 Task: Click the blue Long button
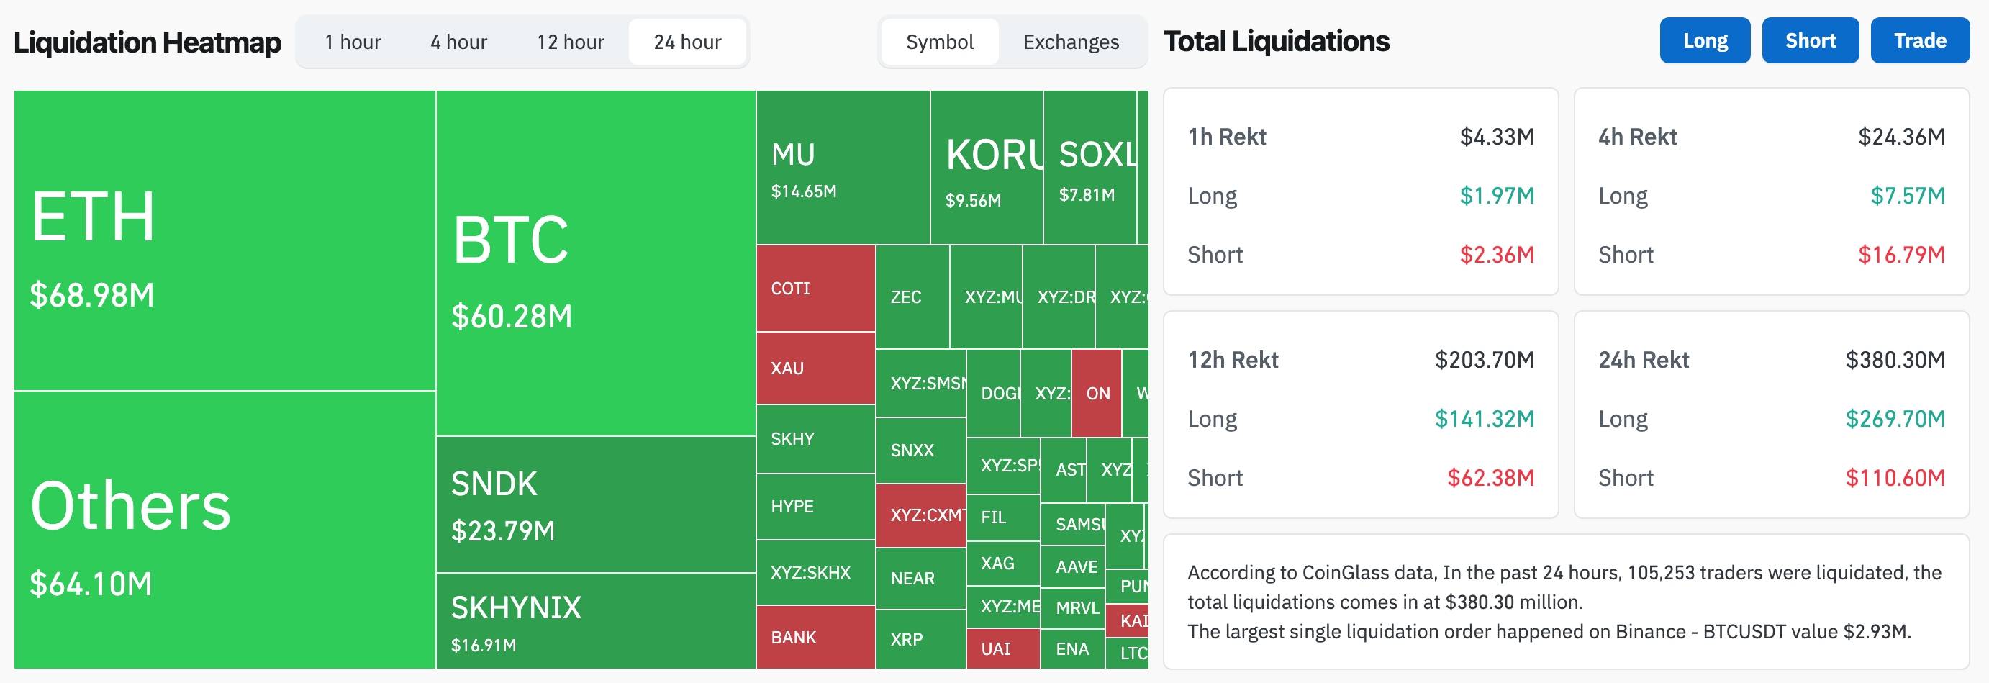(1705, 40)
